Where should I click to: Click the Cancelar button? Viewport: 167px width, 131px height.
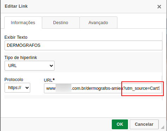click(144, 124)
